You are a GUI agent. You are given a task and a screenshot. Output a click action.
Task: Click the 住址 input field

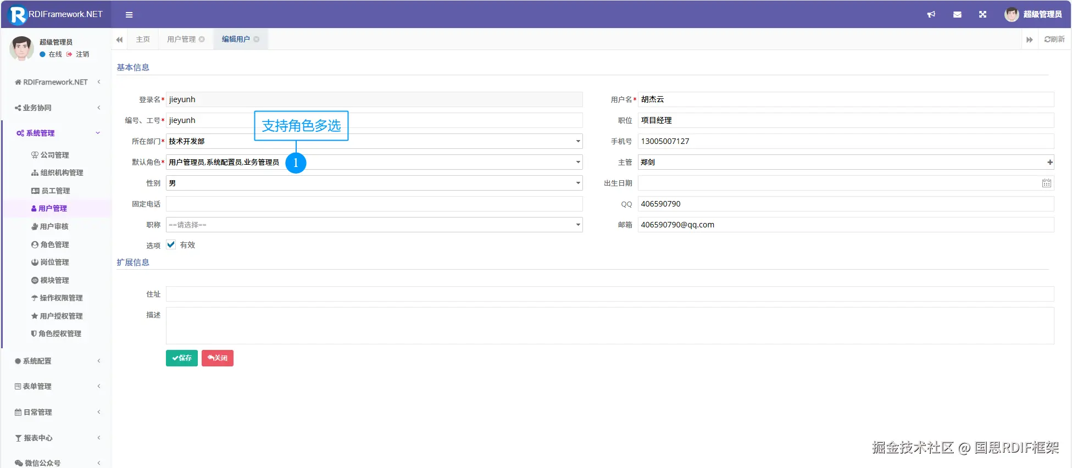610,294
